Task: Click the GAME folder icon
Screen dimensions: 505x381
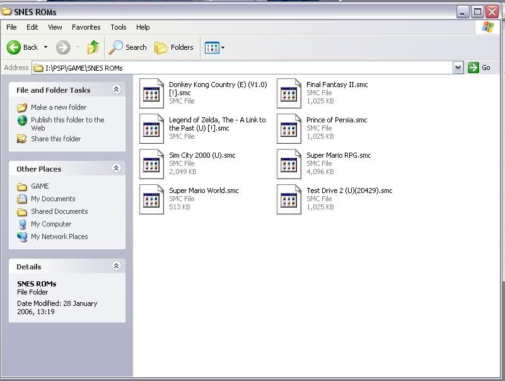Action: 22,187
